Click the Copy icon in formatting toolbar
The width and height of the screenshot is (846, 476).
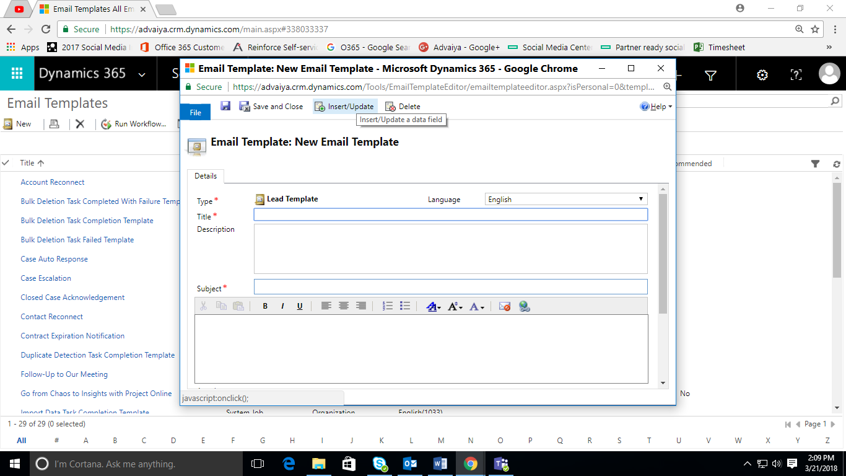[220, 306]
